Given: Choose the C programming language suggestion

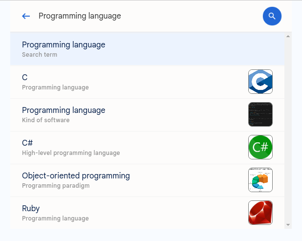Looking at the screenshot, I should click(147, 82).
